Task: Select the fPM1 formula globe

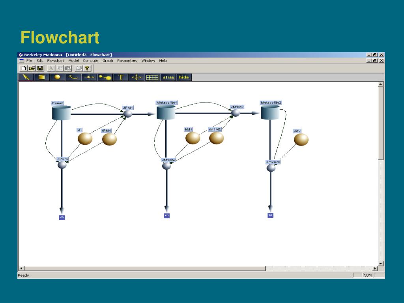Action: pyautogui.click(x=110, y=139)
